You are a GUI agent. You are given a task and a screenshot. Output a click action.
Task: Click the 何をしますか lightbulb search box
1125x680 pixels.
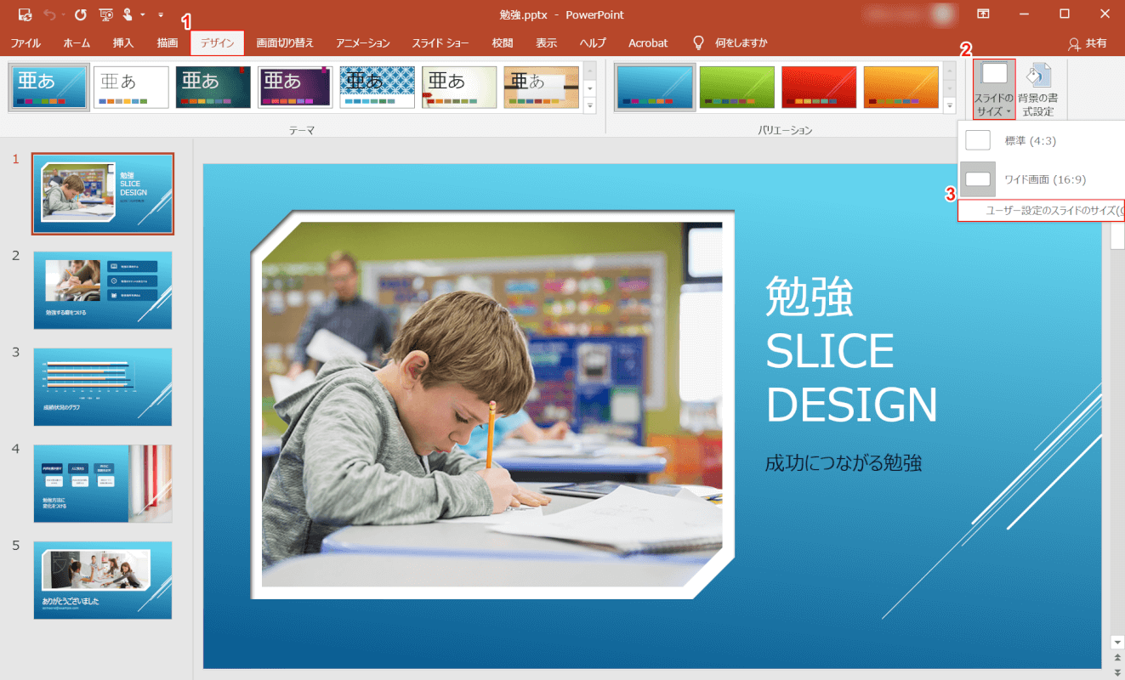[730, 42]
